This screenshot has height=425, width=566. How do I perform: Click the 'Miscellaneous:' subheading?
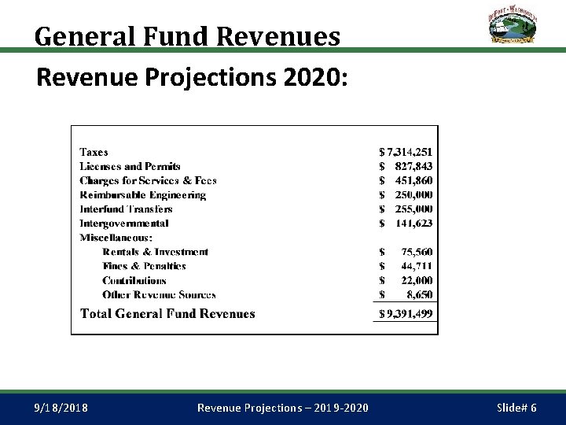(116, 238)
